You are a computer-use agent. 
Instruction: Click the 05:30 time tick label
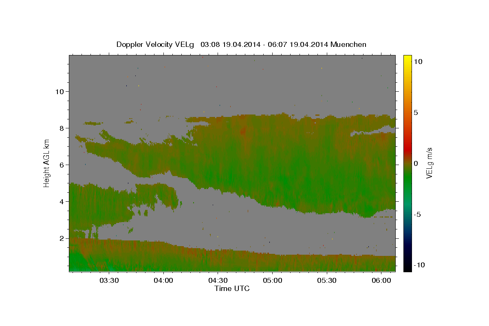click(x=327, y=281)
